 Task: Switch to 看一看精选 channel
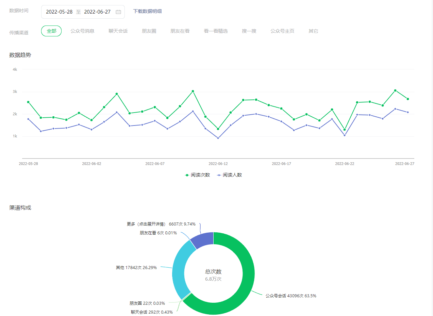tap(216, 31)
